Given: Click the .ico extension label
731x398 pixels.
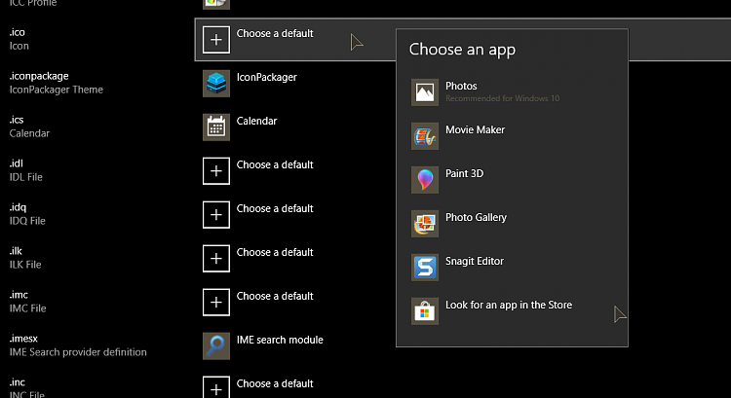Looking at the screenshot, I should click(x=18, y=32).
